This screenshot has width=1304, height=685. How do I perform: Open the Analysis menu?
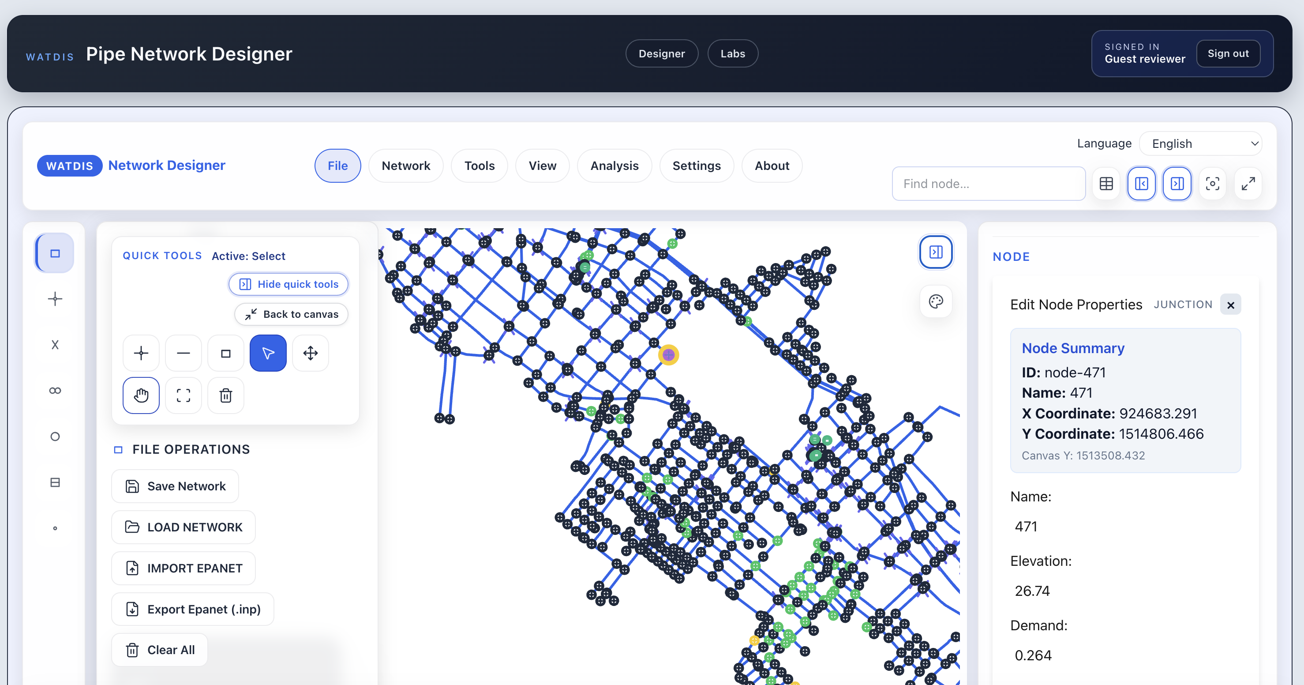click(614, 166)
